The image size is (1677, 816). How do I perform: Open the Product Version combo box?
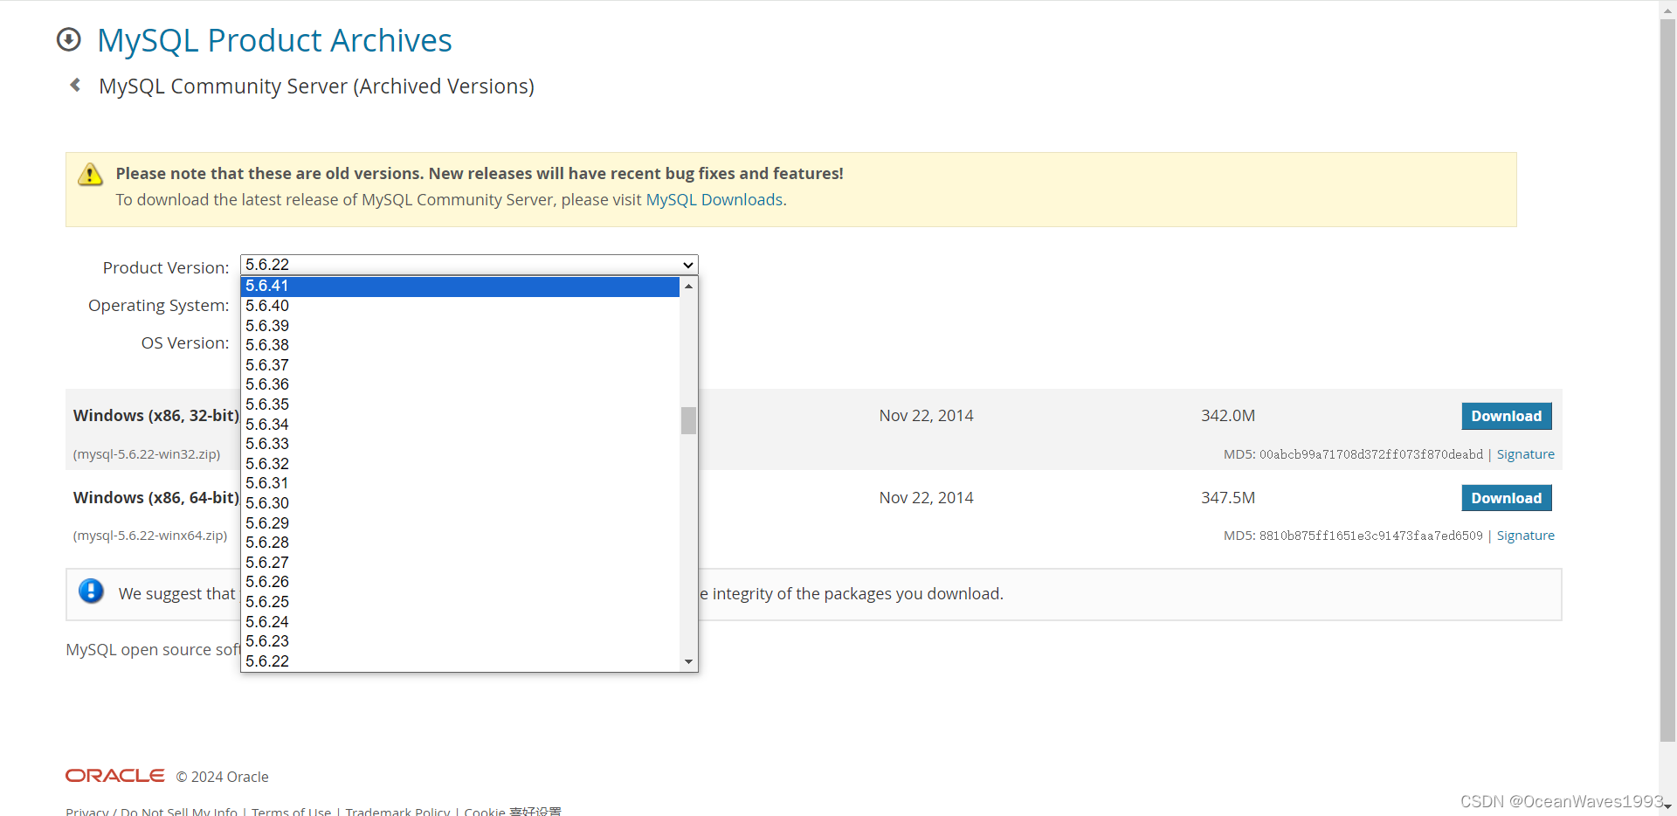[x=469, y=265]
